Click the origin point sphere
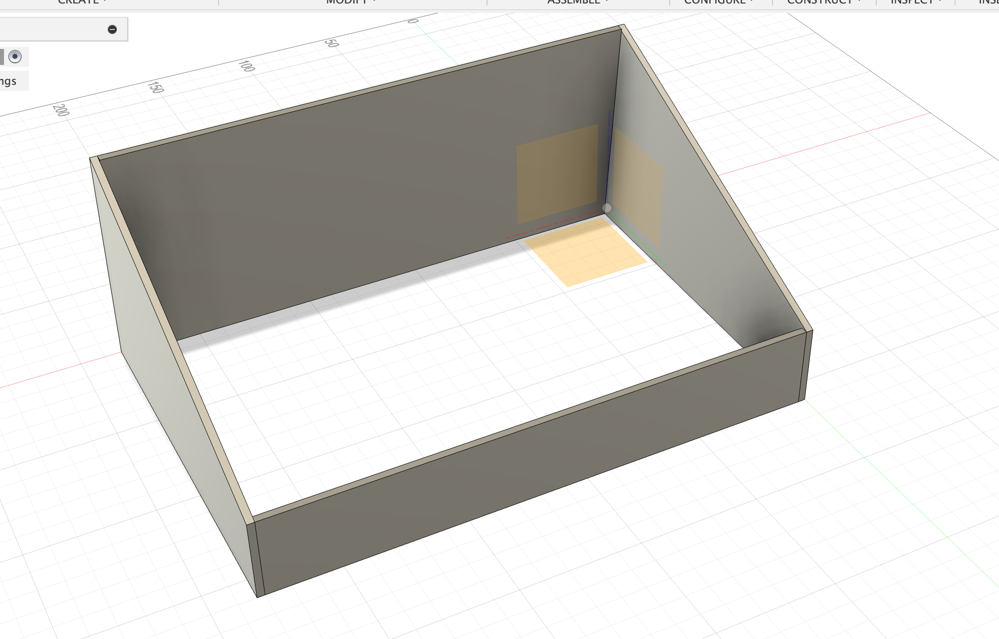The height and width of the screenshot is (639, 999). [607, 208]
